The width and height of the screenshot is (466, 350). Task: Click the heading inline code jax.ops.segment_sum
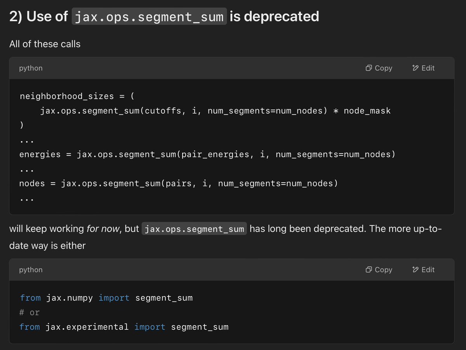(149, 17)
